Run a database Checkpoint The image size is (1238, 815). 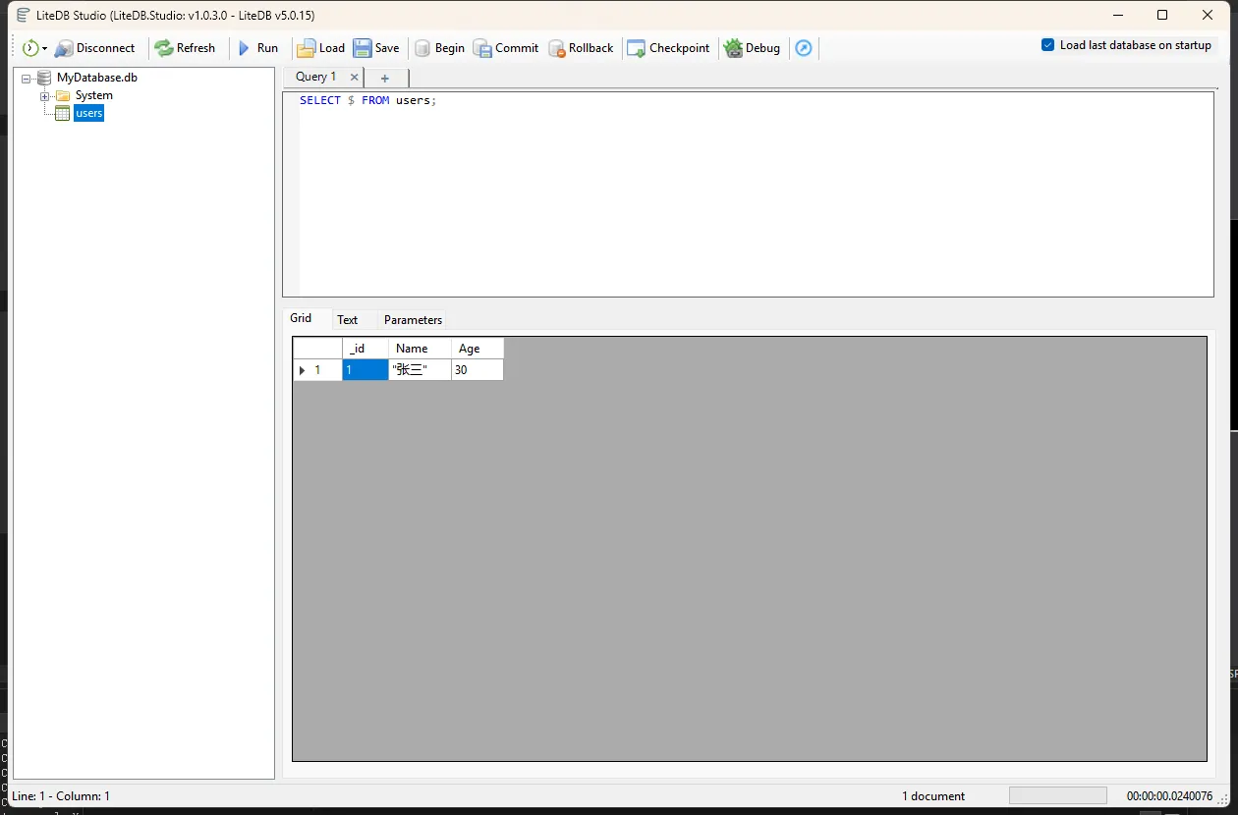(668, 48)
